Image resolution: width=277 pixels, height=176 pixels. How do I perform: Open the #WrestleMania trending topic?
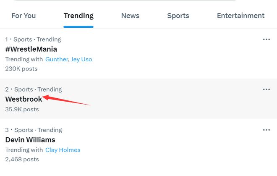pyautogui.click(x=31, y=49)
